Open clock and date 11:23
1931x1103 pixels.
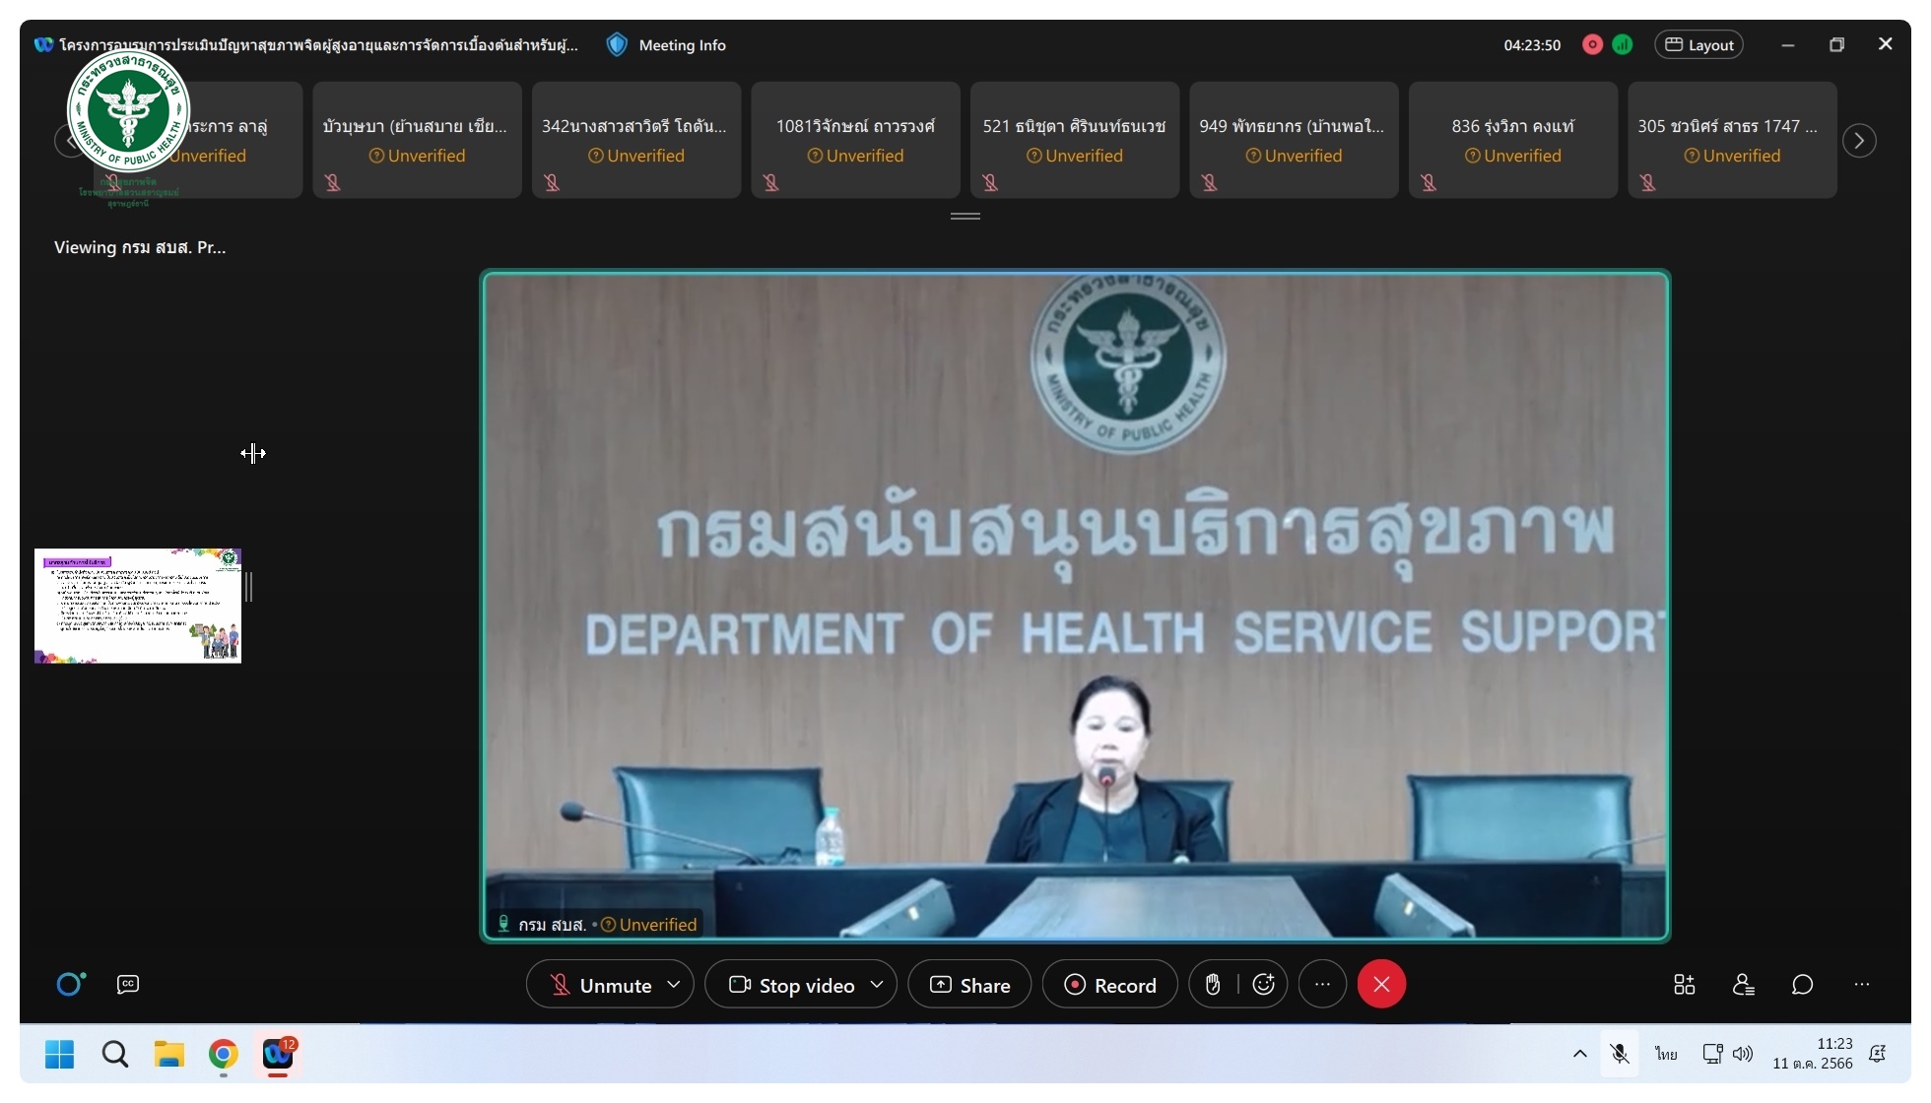[x=1813, y=1054]
